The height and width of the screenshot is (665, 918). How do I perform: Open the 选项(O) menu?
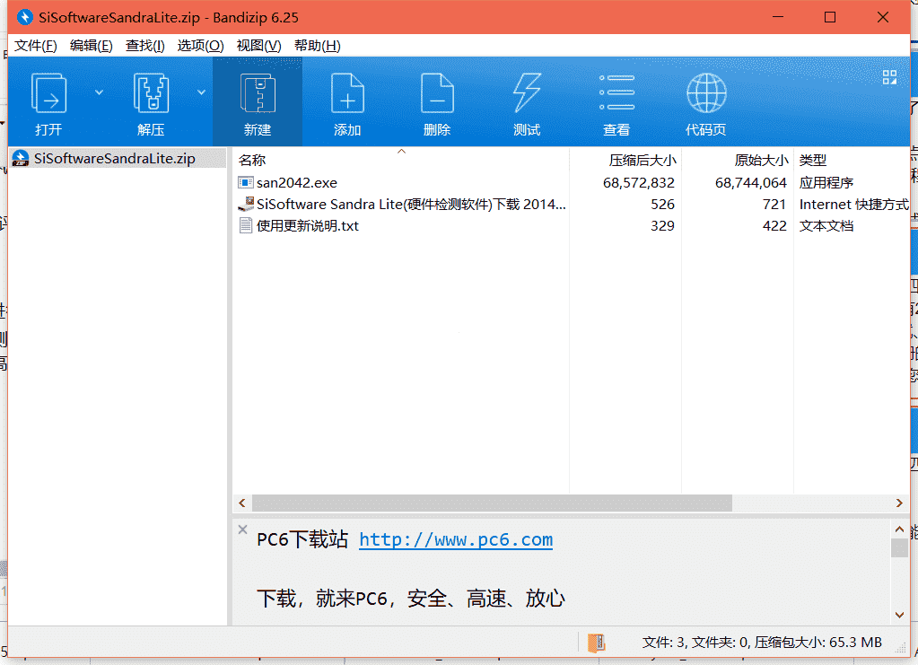tap(200, 46)
